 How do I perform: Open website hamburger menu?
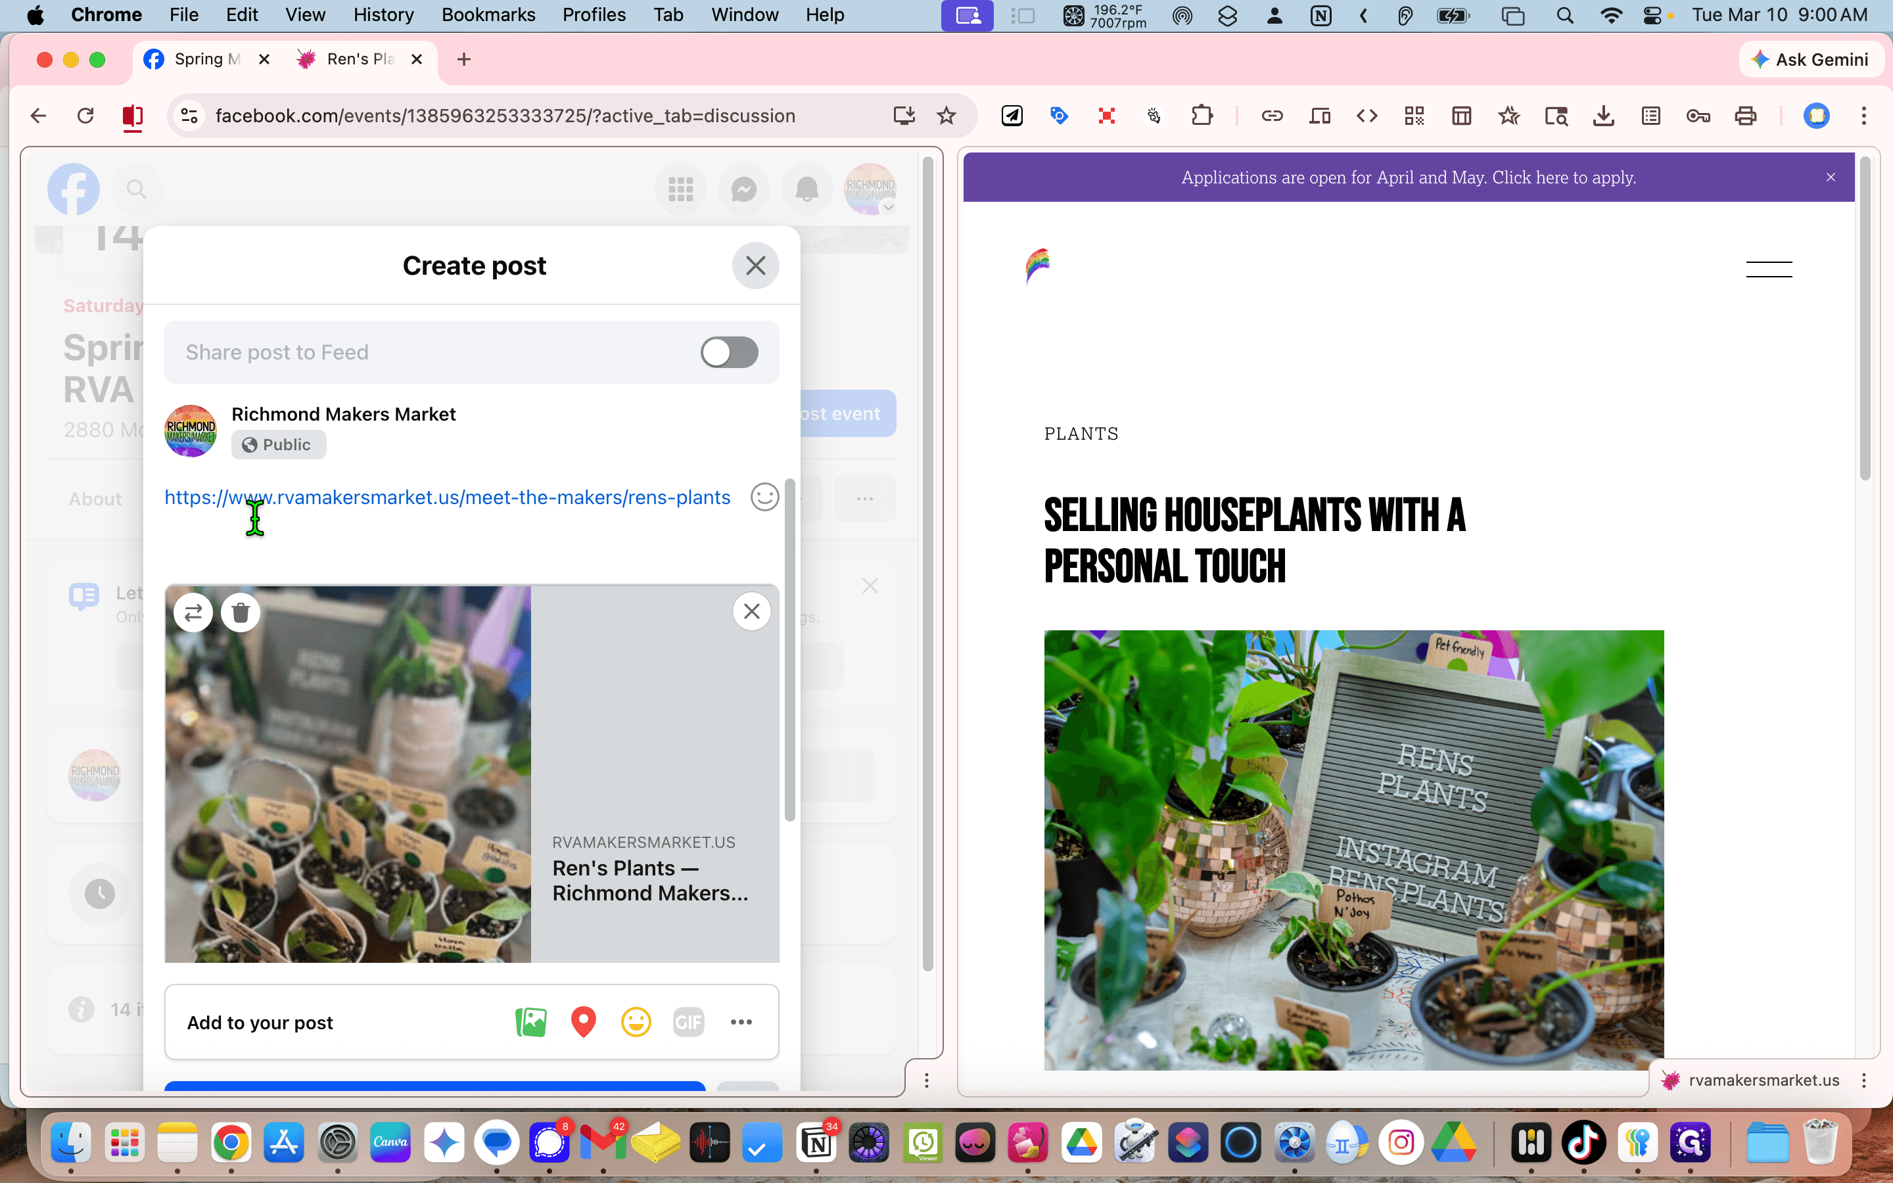tap(1769, 269)
